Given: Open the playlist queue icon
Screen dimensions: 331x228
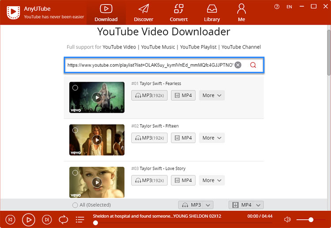Looking at the screenshot, I should click(80, 220).
